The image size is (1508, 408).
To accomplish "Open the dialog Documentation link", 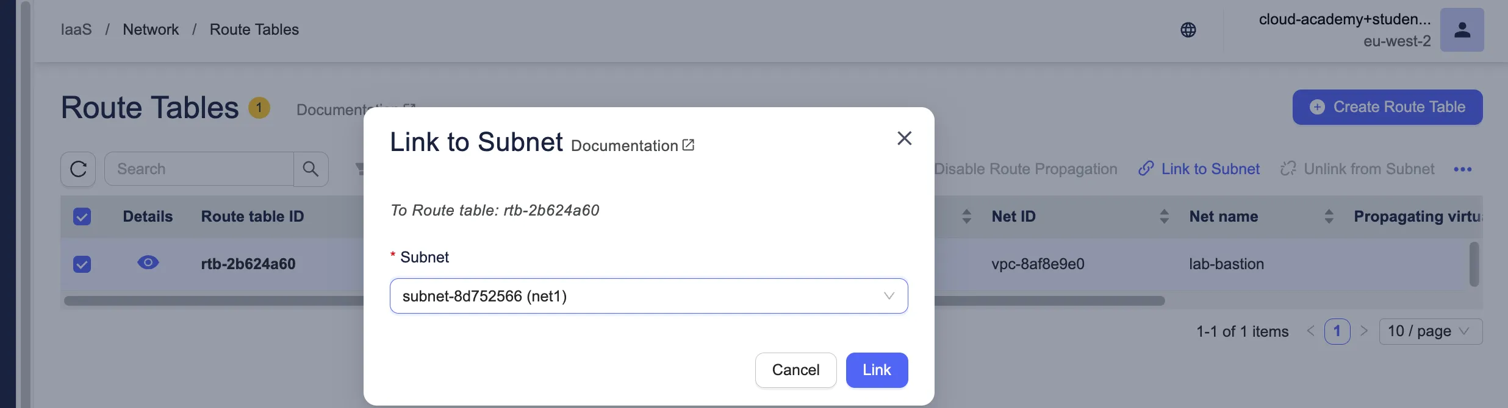I will pos(632,146).
